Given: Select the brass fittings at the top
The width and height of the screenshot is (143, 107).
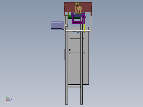Looking at the screenshot, I should tap(78, 8).
